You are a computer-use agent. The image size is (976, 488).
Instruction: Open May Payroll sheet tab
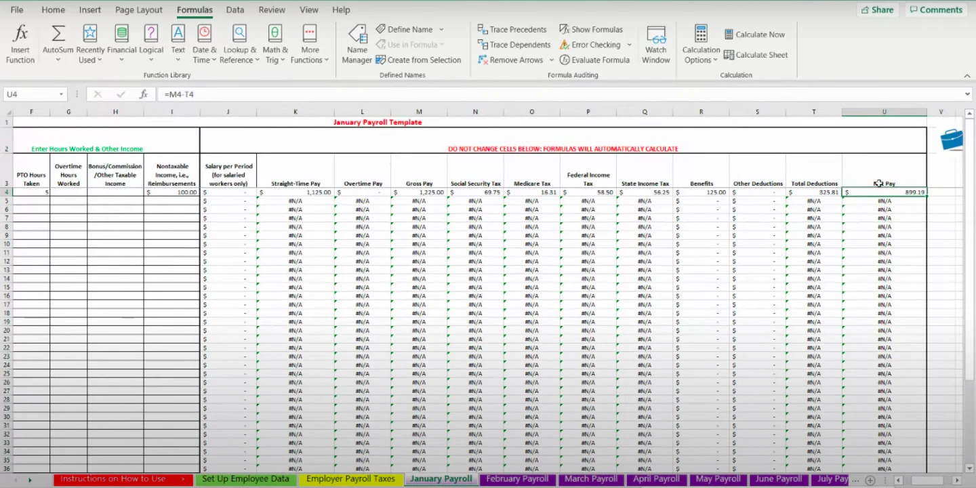pyautogui.click(x=718, y=479)
